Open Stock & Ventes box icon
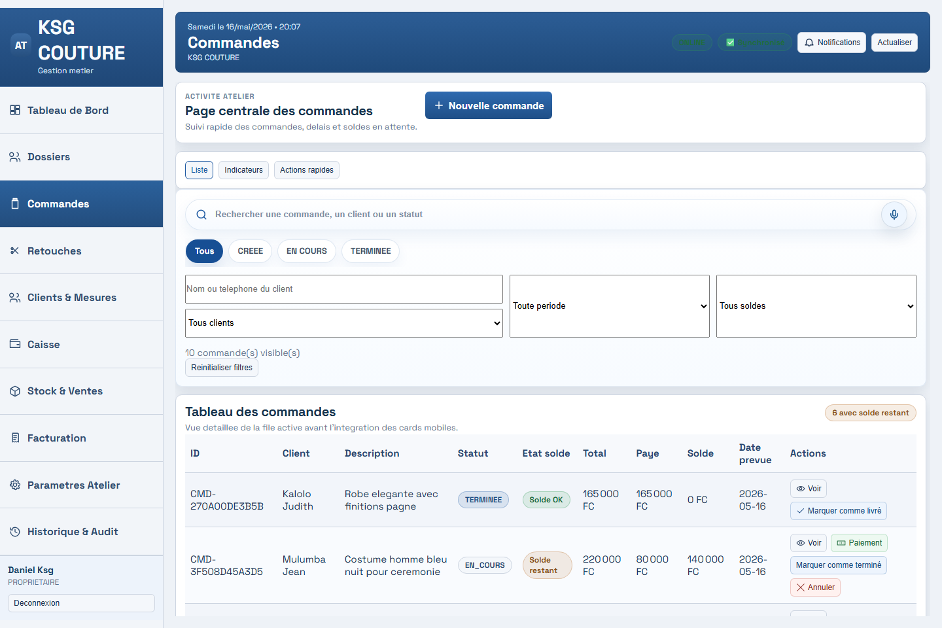 pos(15,391)
